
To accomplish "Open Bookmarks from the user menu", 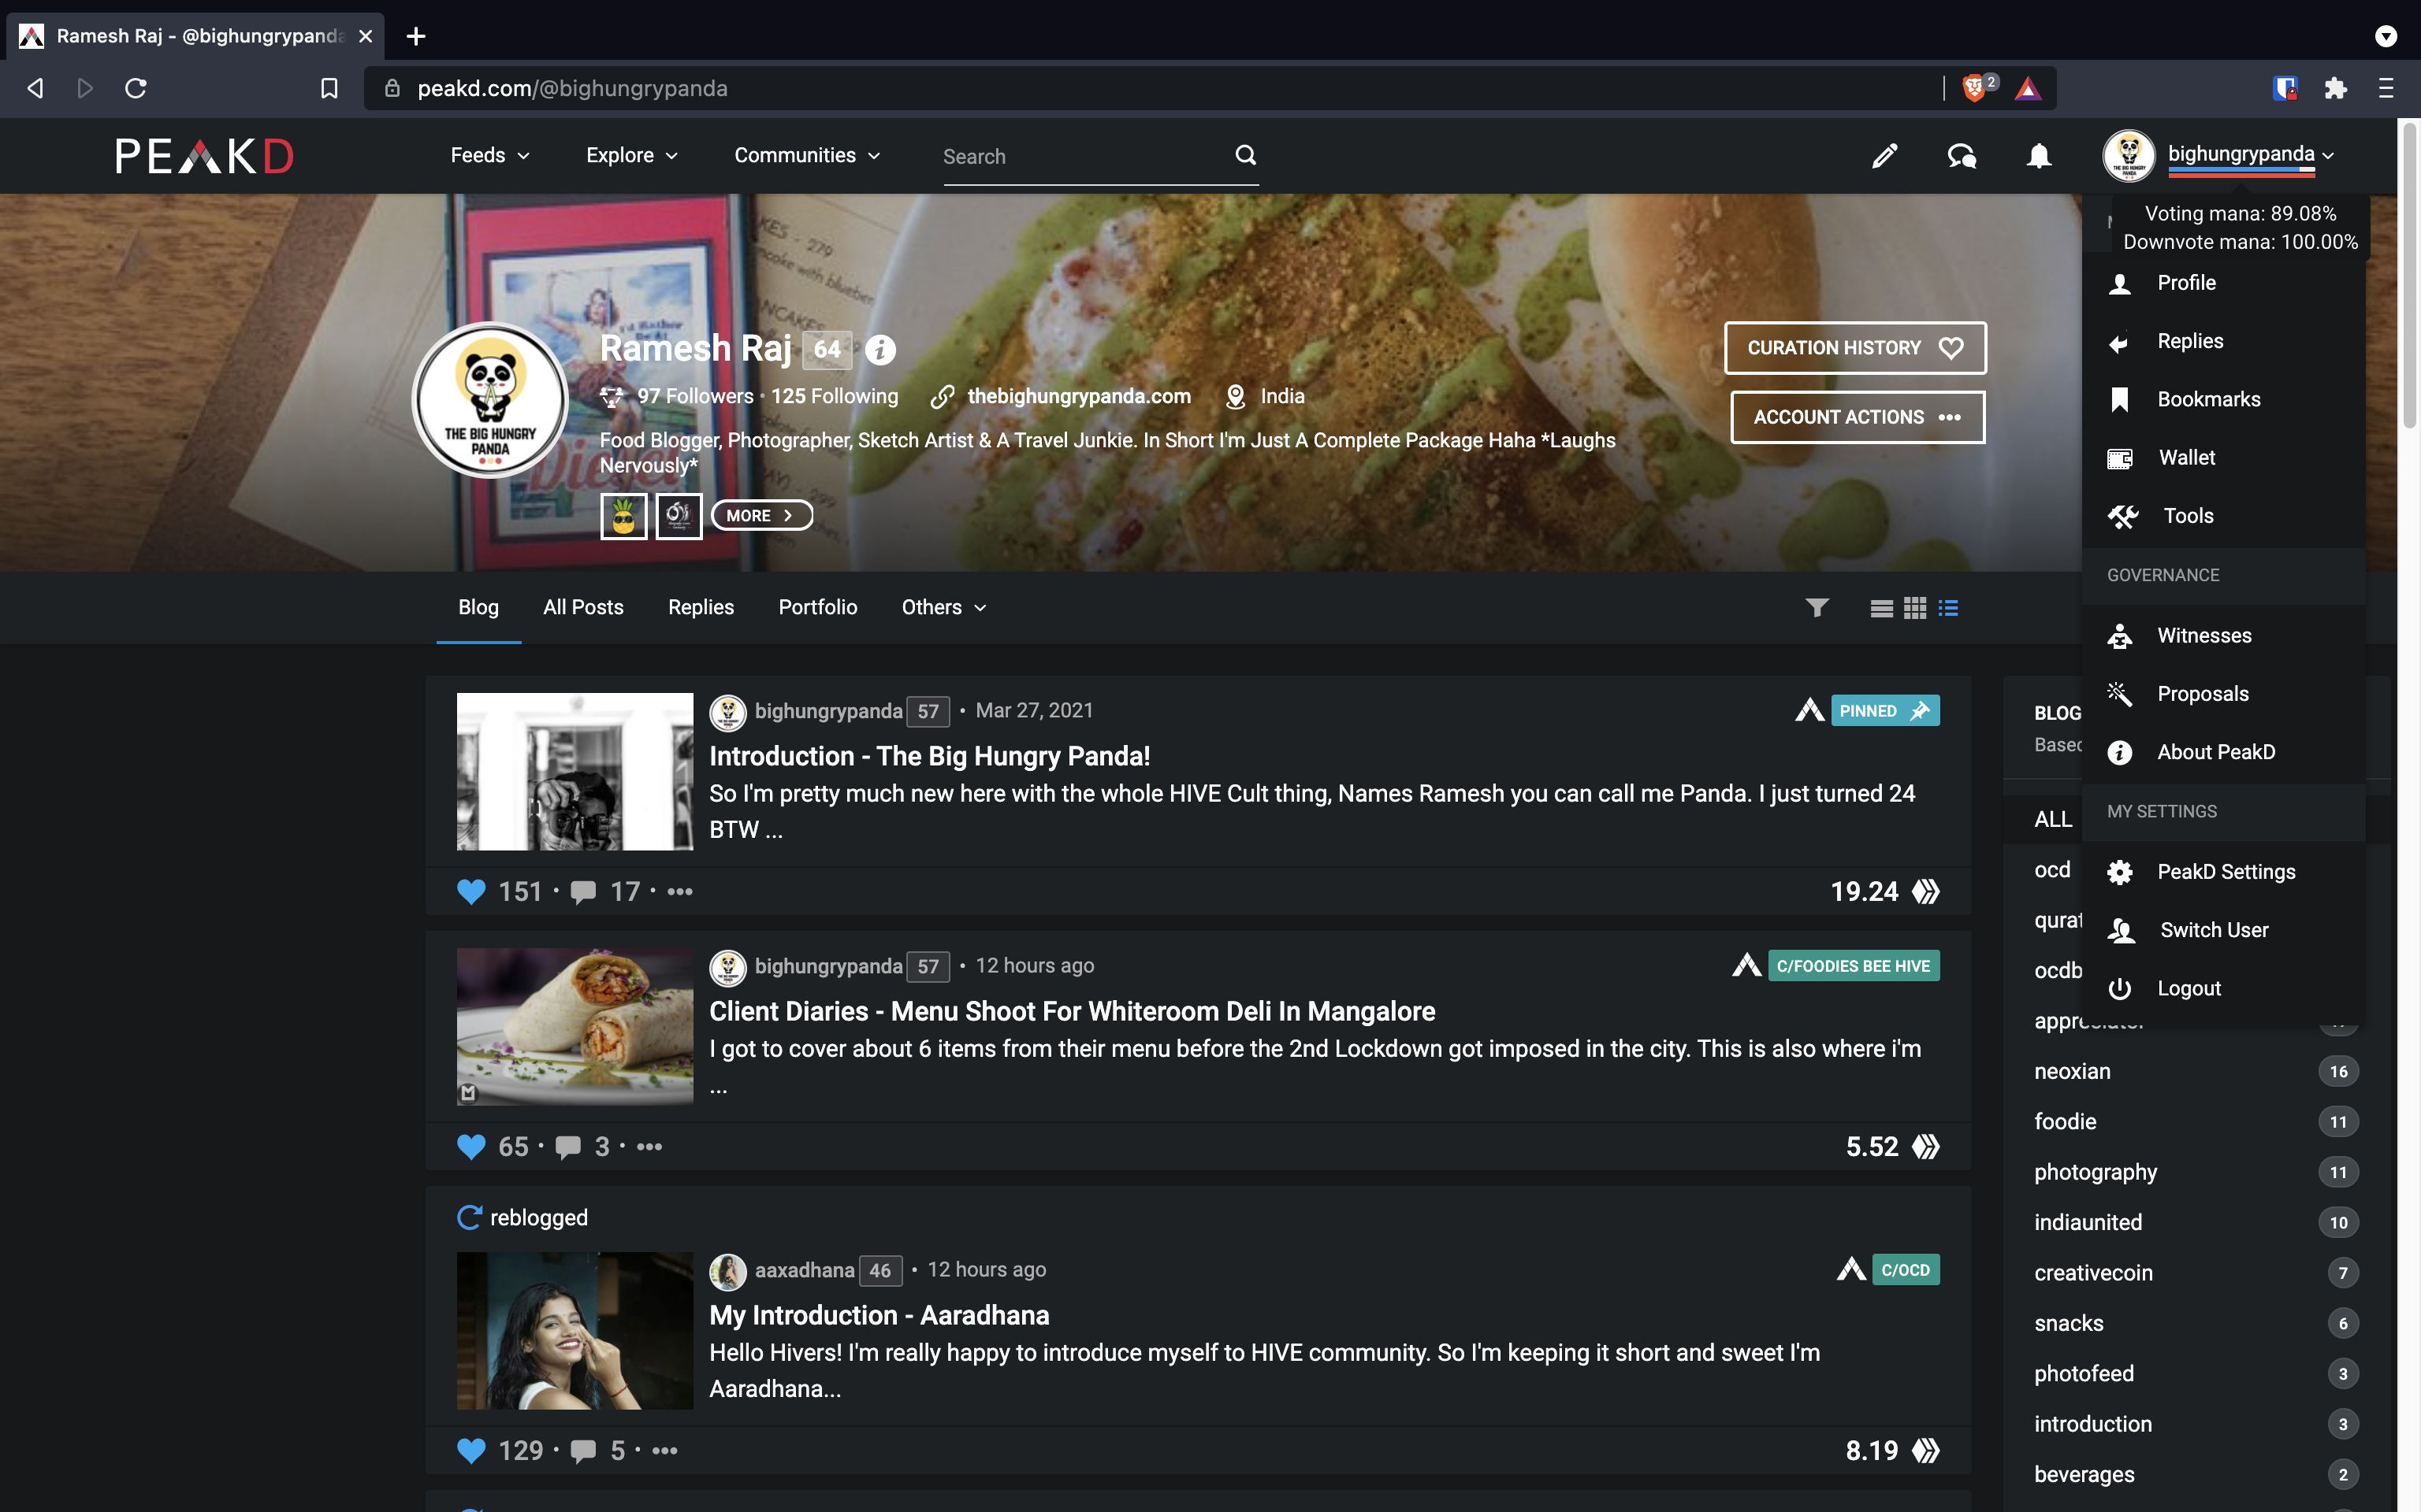I will point(2223,399).
